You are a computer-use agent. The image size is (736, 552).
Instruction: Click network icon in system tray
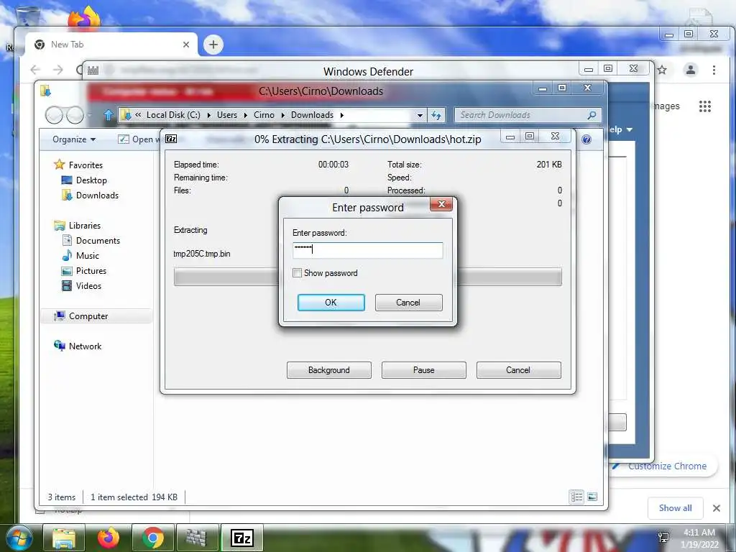[x=663, y=538]
